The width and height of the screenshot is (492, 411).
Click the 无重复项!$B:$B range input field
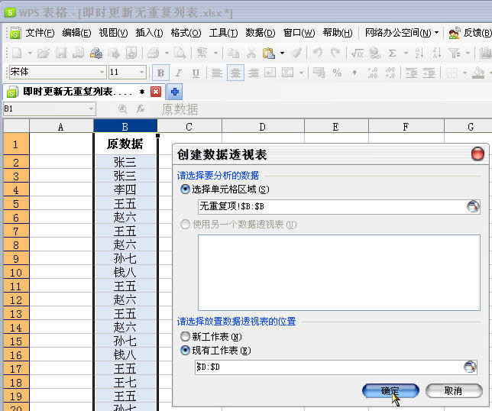click(x=330, y=206)
